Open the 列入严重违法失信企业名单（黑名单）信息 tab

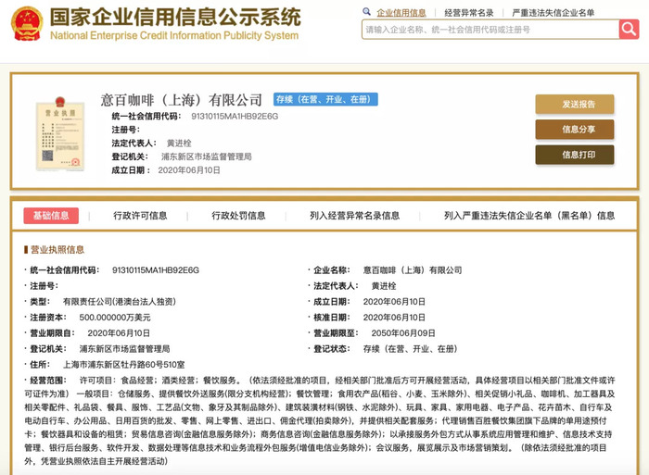pos(529,216)
